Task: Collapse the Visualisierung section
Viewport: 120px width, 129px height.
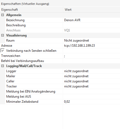Action: coord(2,35)
